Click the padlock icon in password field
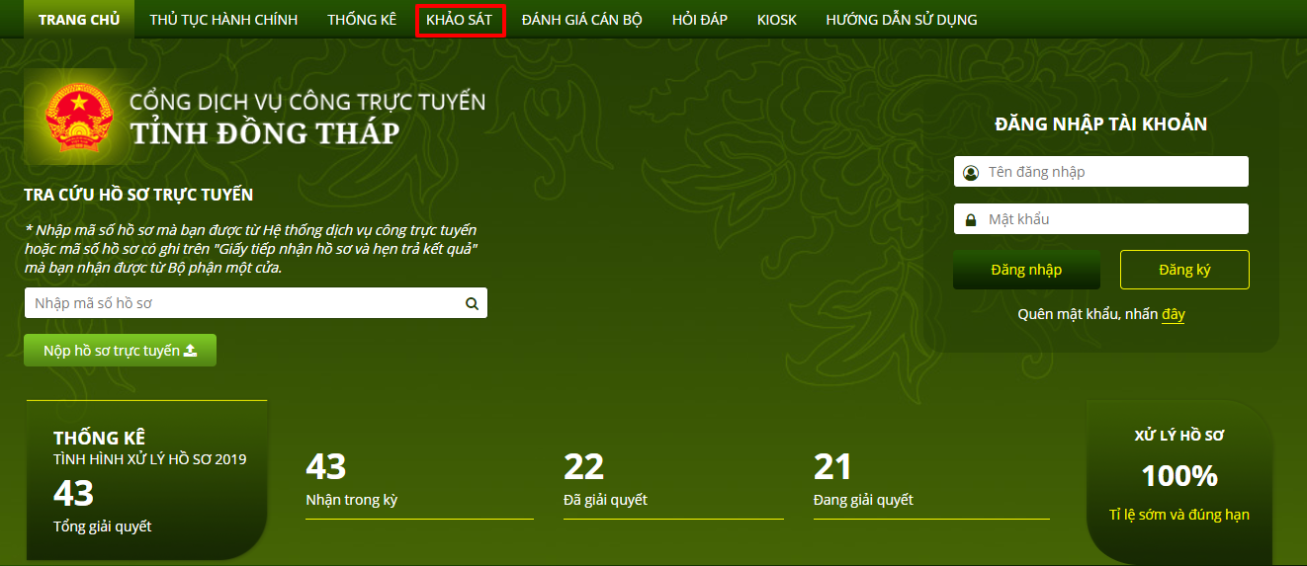1307x566 pixels. 970,220
